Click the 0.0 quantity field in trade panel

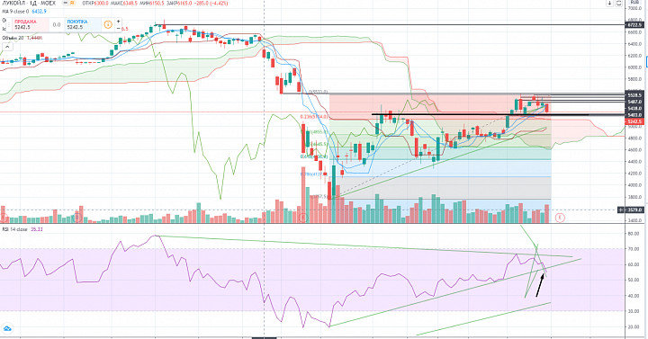57,25
